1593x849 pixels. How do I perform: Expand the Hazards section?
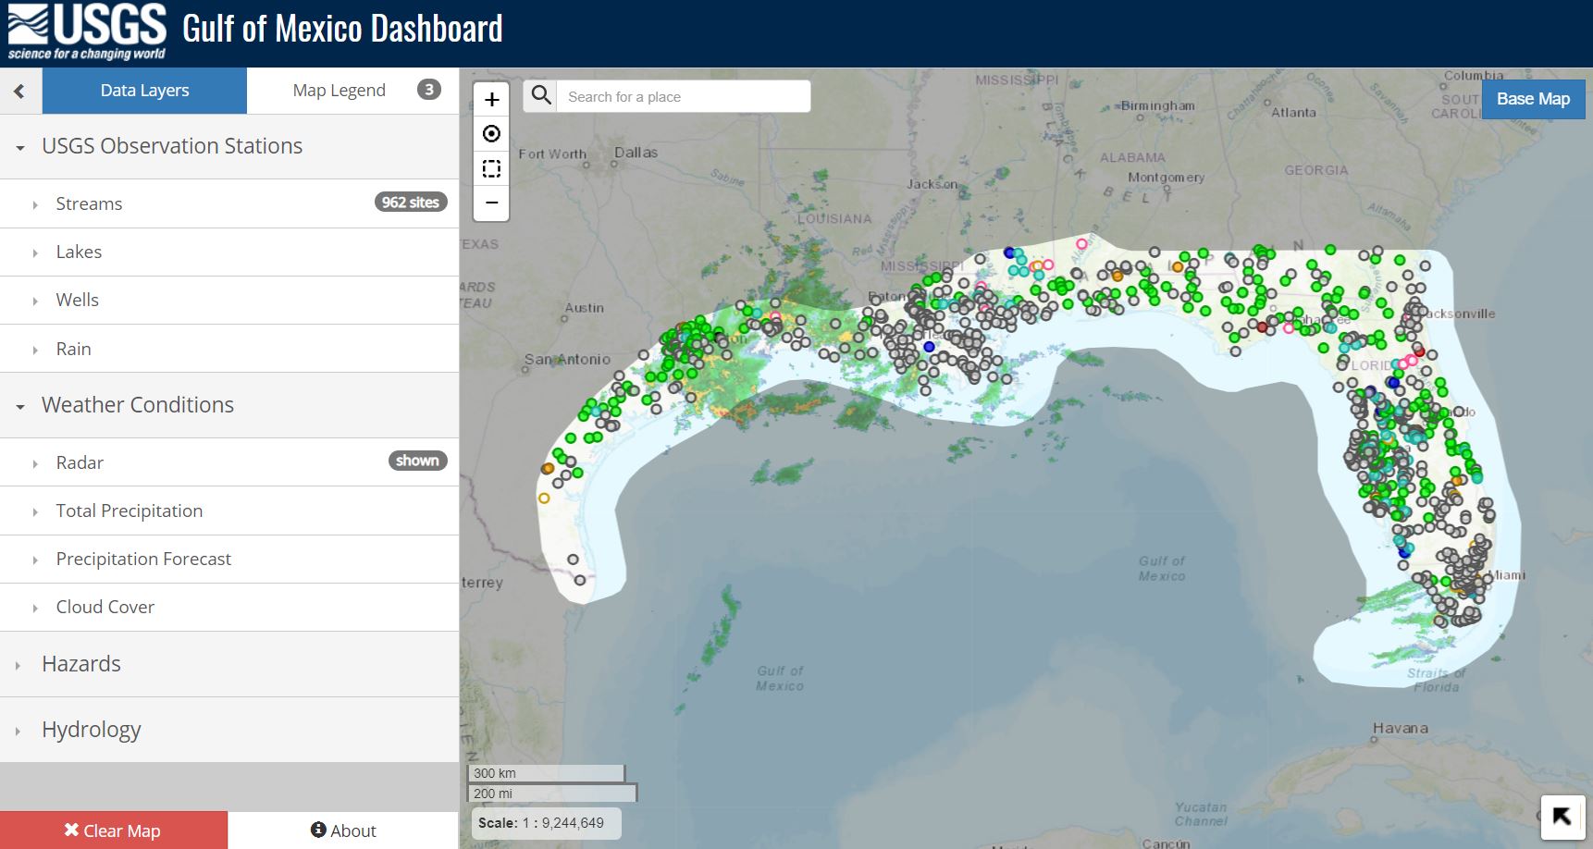(81, 664)
